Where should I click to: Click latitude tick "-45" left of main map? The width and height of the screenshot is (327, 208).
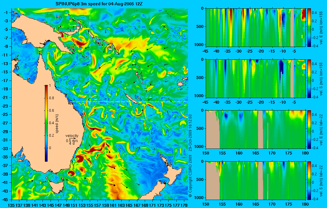pos(5,199)
